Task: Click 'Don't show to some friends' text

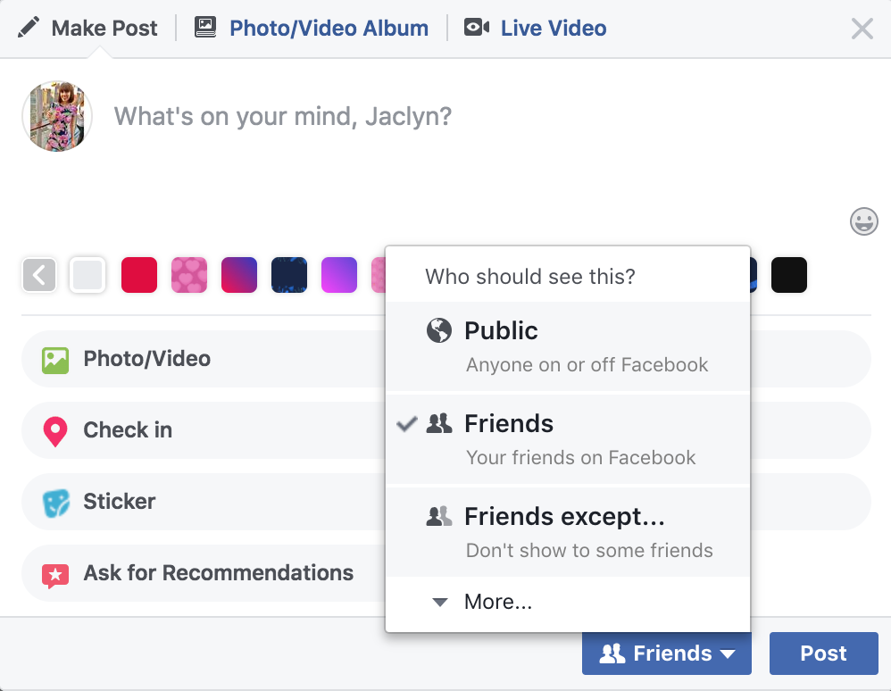Action: (x=589, y=550)
